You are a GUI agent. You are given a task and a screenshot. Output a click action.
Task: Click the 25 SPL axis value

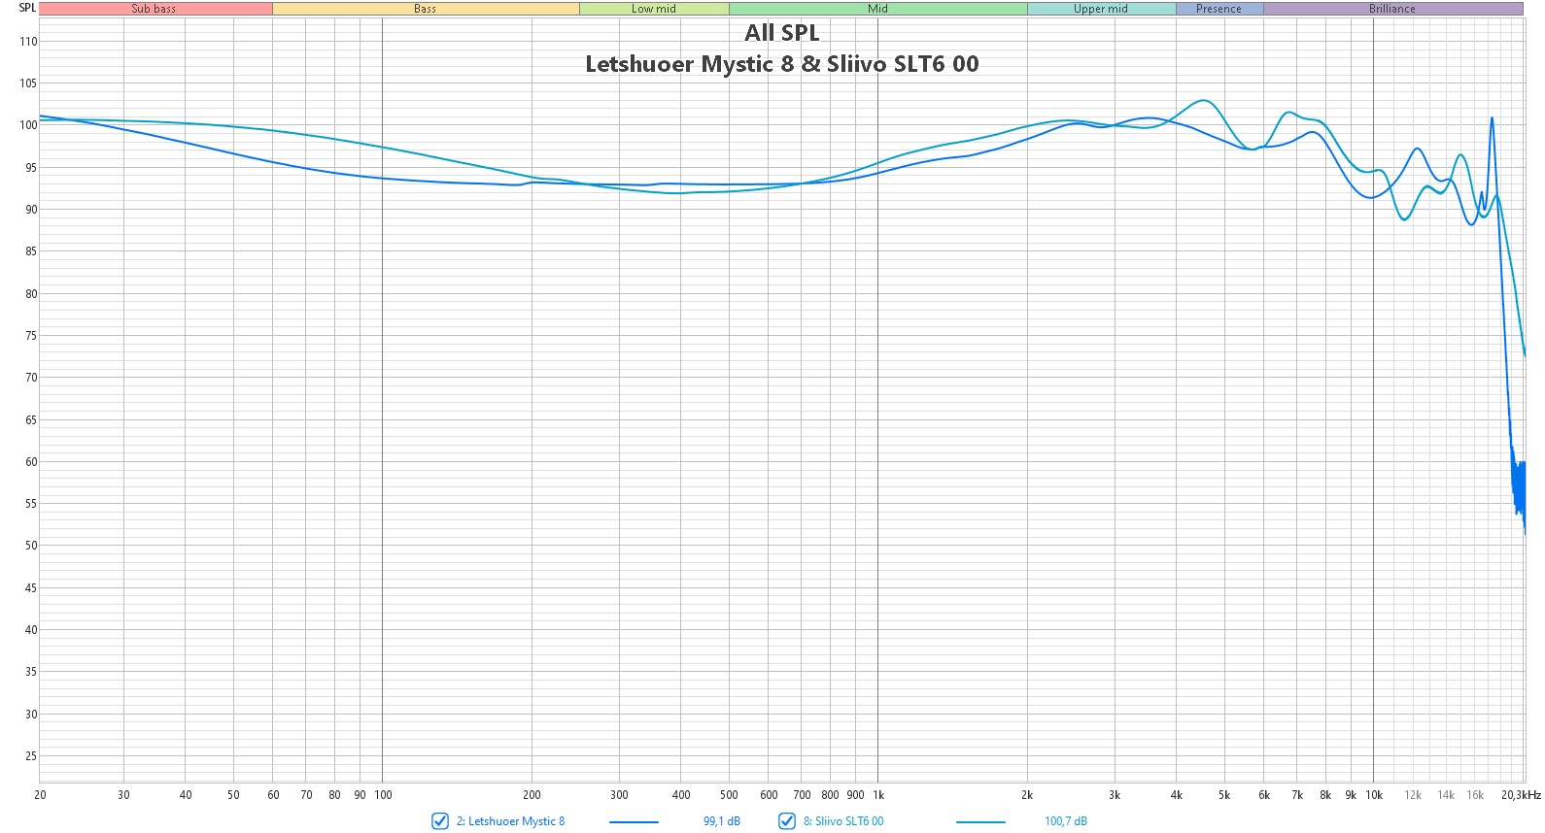tap(31, 756)
